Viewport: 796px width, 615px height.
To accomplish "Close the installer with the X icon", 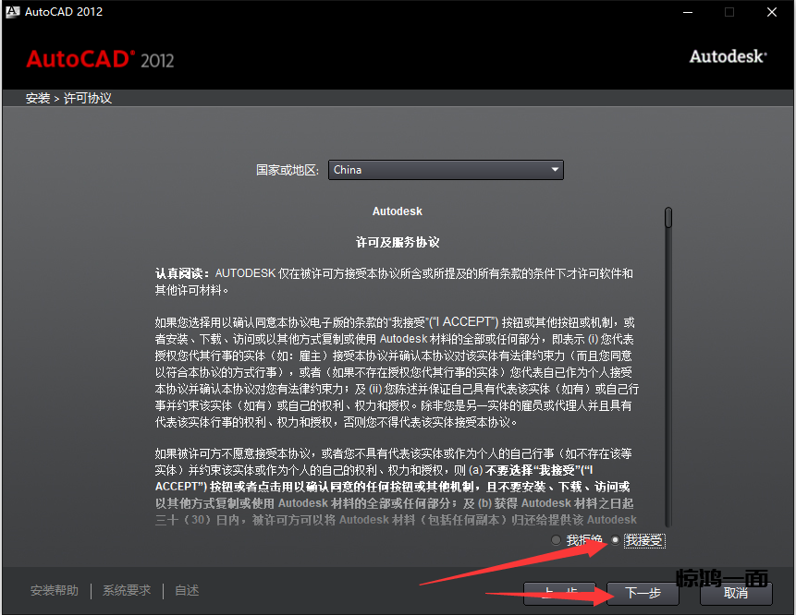I will 772,12.
